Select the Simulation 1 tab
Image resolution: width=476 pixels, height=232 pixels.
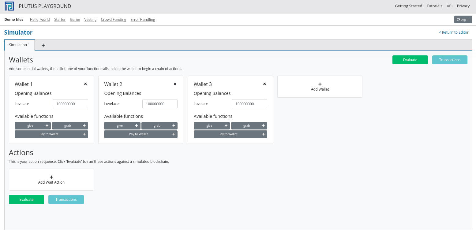tap(20, 45)
